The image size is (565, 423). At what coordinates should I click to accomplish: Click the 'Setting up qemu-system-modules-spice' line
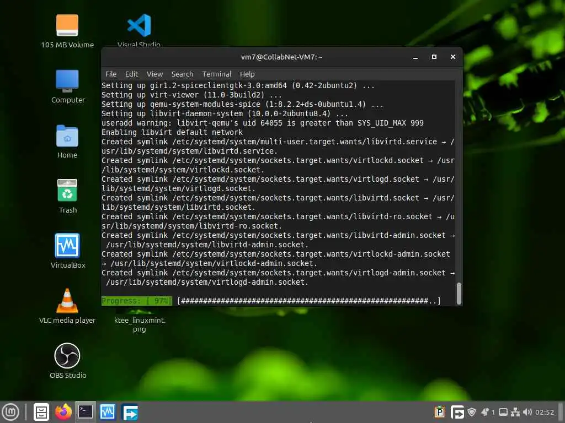243,104
